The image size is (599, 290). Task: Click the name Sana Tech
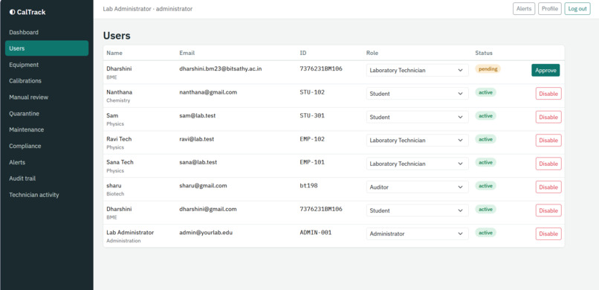tap(120, 162)
